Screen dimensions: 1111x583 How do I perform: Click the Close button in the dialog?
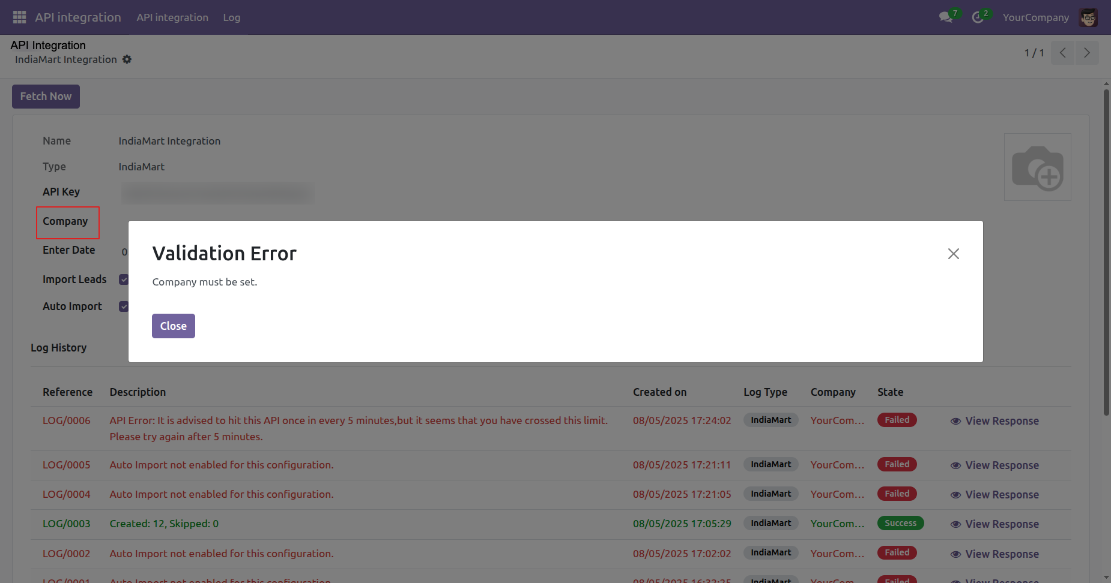click(x=174, y=326)
